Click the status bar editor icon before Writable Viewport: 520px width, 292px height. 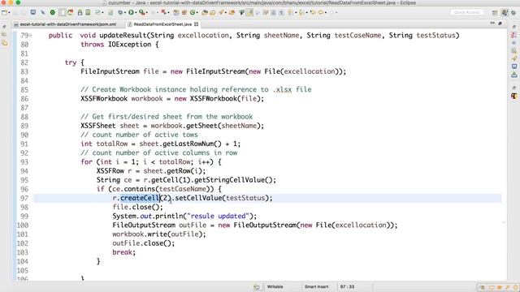(x=257, y=286)
